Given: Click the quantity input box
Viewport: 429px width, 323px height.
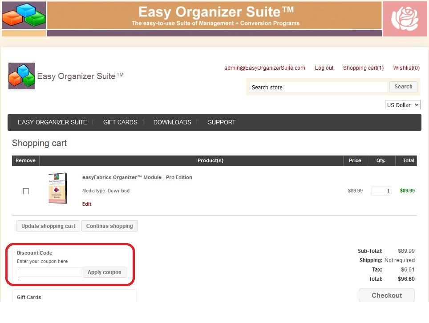Looking at the screenshot, I should pyautogui.click(x=381, y=191).
